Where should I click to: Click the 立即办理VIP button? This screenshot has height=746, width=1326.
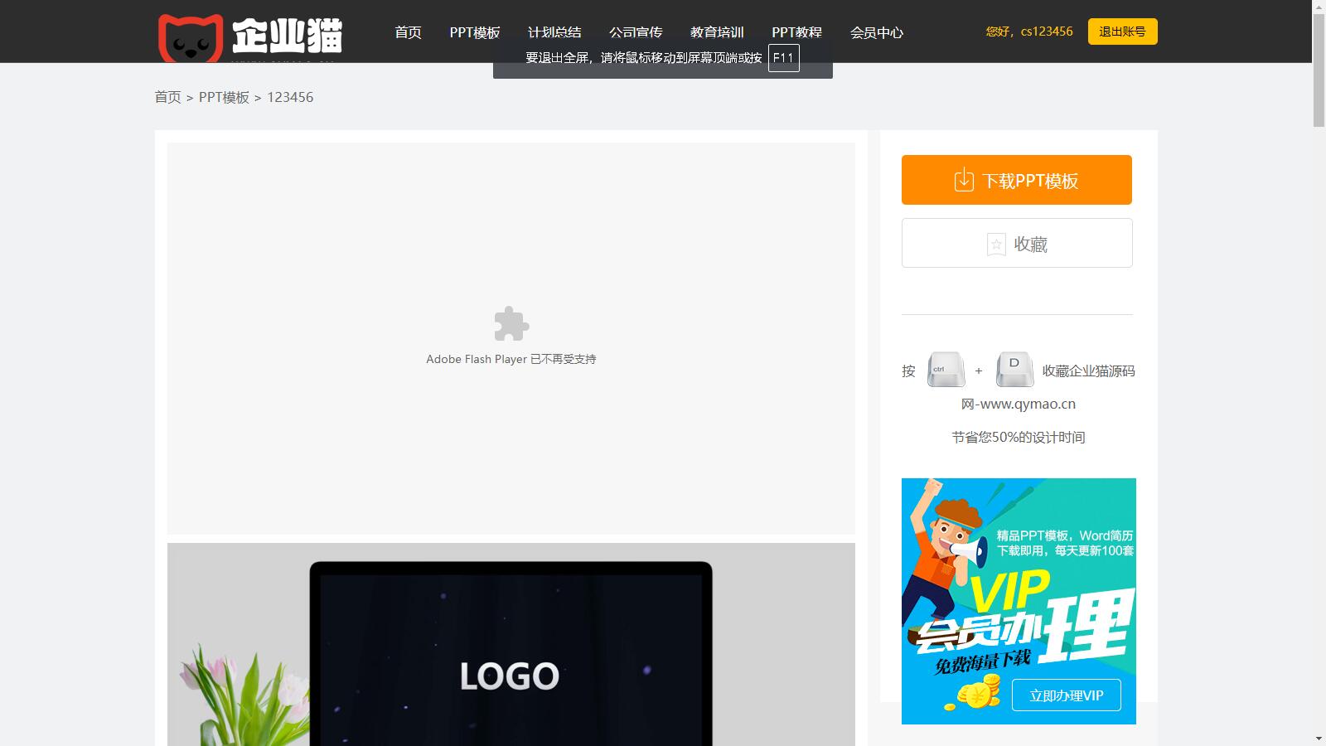(1066, 695)
